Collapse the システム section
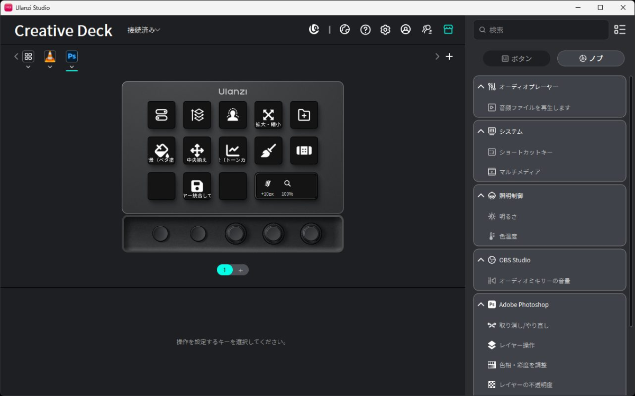The width and height of the screenshot is (635, 396). tap(481, 131)
